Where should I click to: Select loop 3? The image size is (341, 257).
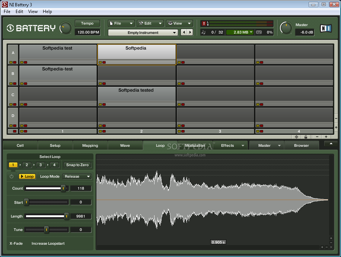tap(41, 165)
